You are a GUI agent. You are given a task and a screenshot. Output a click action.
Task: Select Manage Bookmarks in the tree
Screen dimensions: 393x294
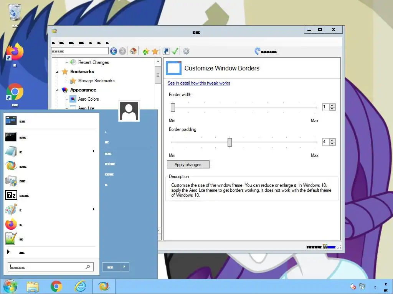tap(96, 81)
